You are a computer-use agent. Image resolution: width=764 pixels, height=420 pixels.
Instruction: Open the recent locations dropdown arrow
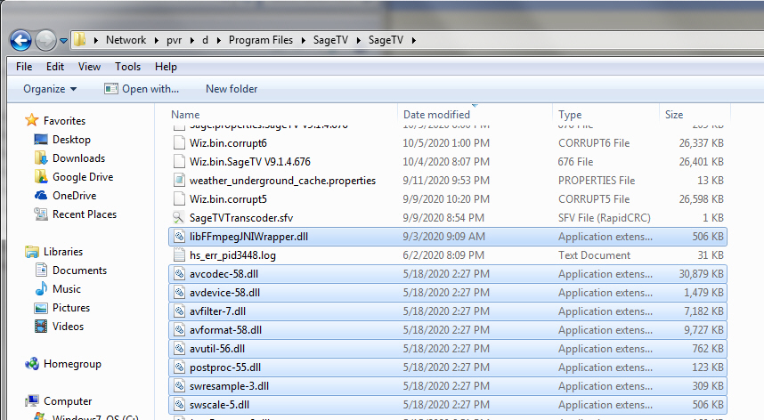(63, 41)
